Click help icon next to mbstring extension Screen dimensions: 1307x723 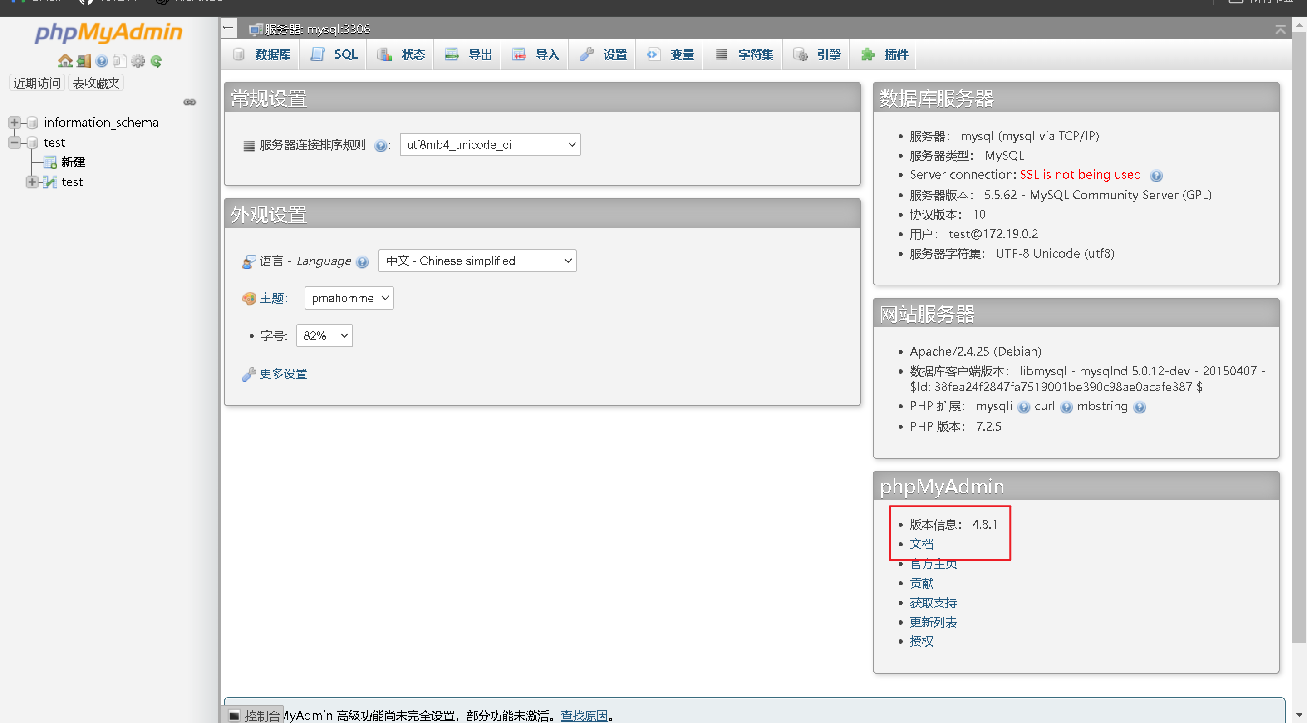pos(1139,408)
